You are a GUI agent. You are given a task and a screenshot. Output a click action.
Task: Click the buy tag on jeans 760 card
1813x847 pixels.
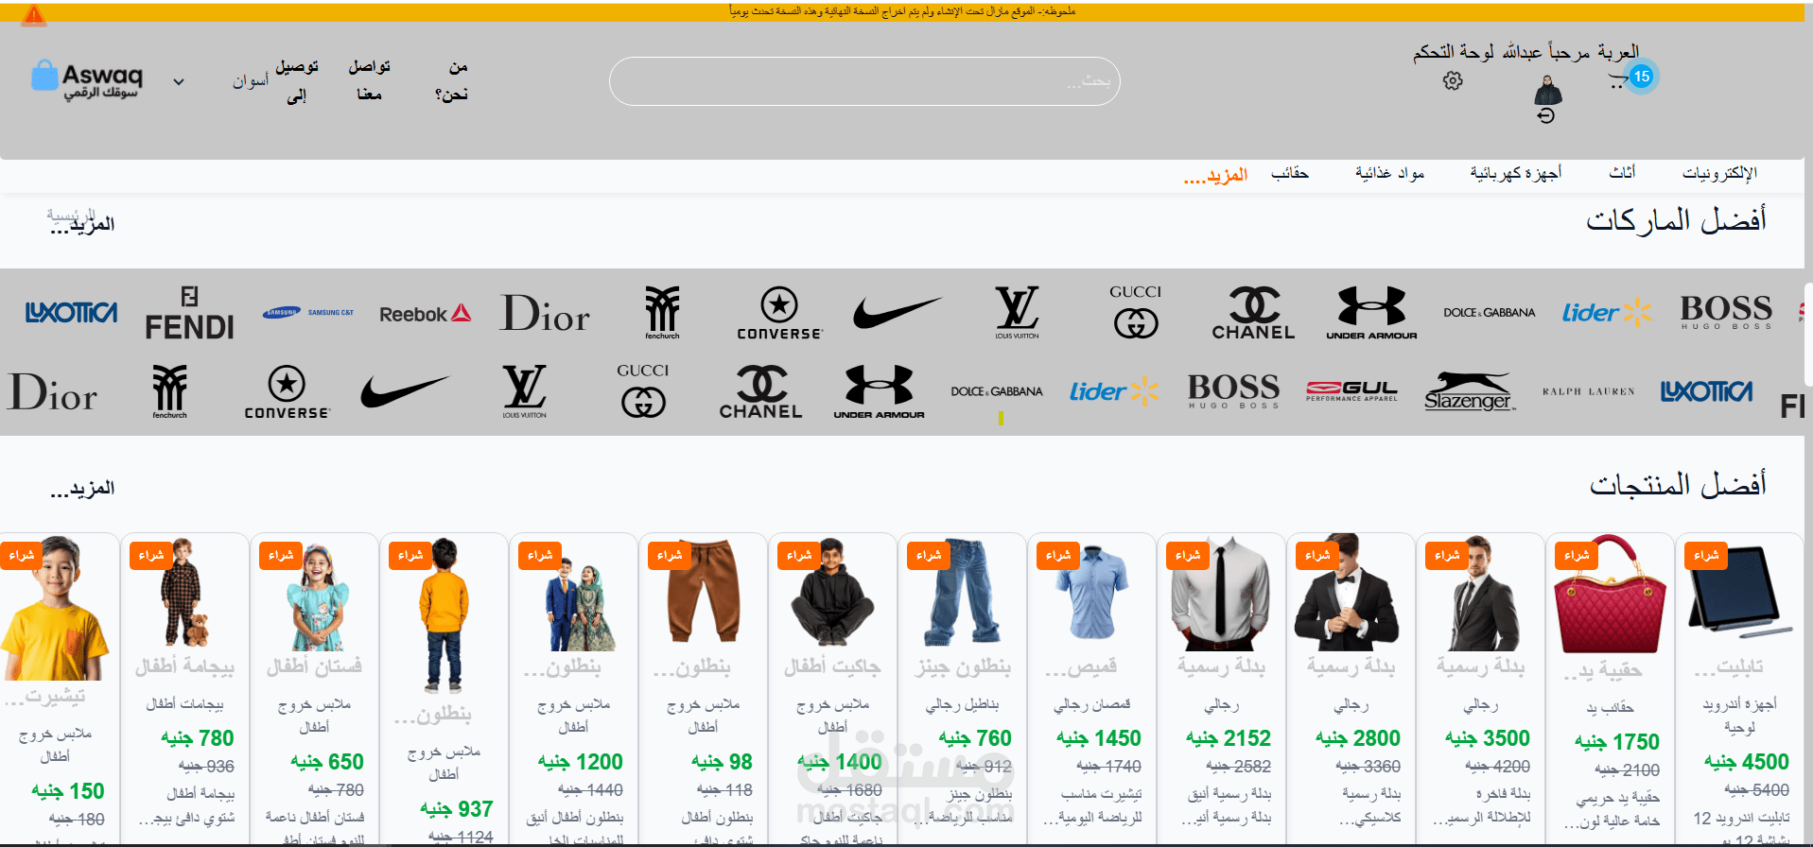click(x=928, y=556)
